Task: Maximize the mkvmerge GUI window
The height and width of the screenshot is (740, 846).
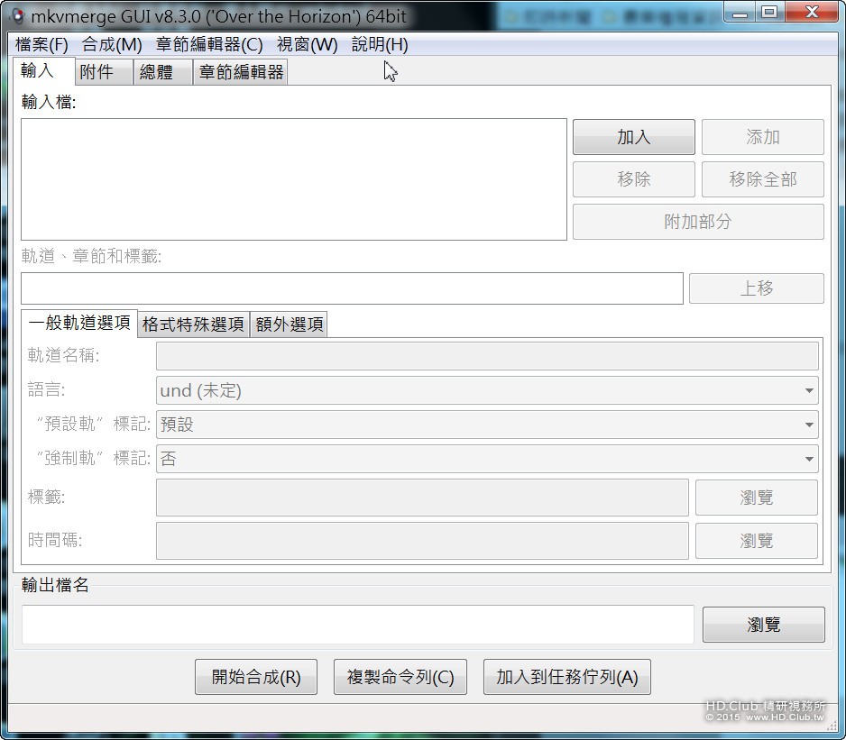Action: (x=770, y=12)
